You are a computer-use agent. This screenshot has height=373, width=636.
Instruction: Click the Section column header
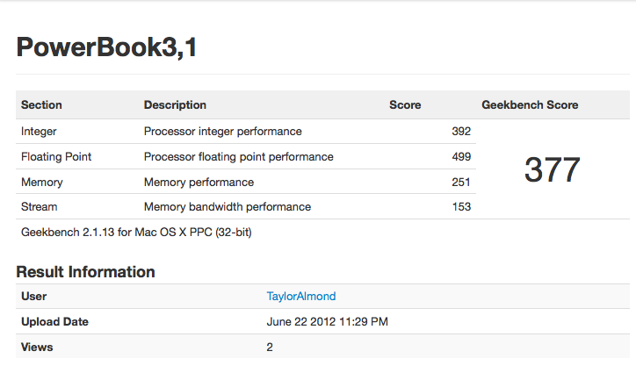(x=41, y=105)
